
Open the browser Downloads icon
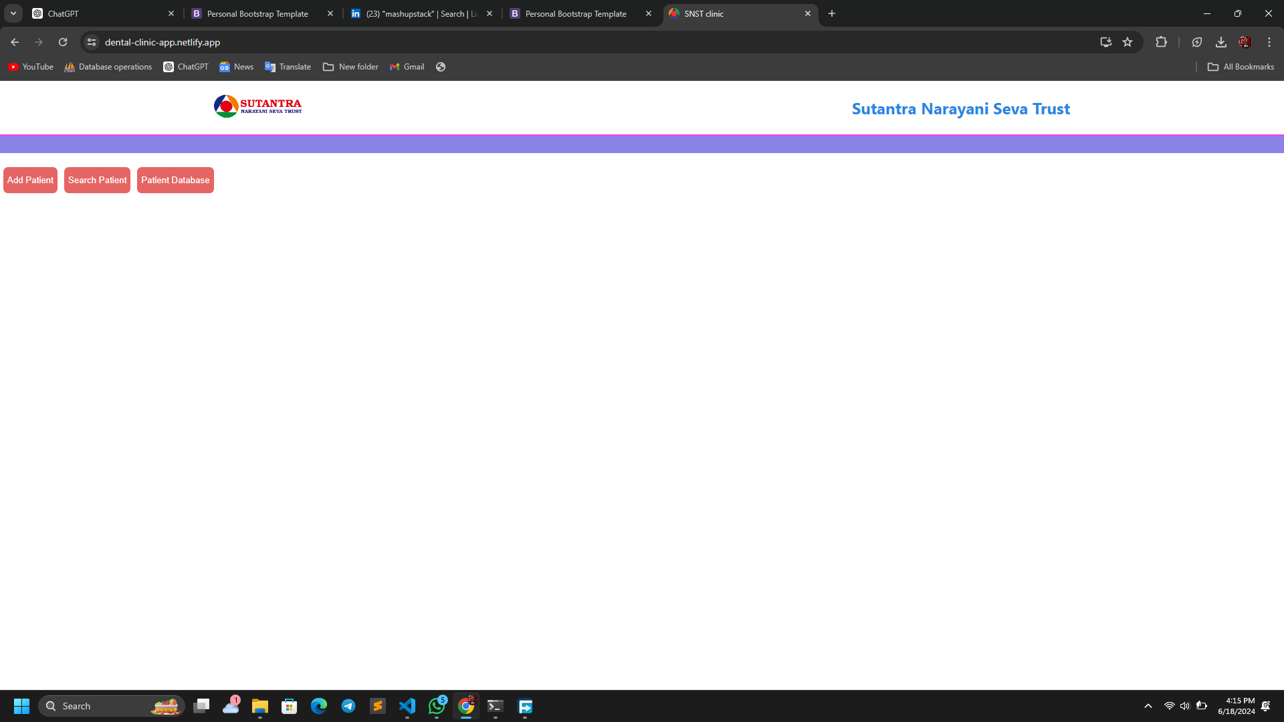pyautogui.click(x=1220, y=41)
